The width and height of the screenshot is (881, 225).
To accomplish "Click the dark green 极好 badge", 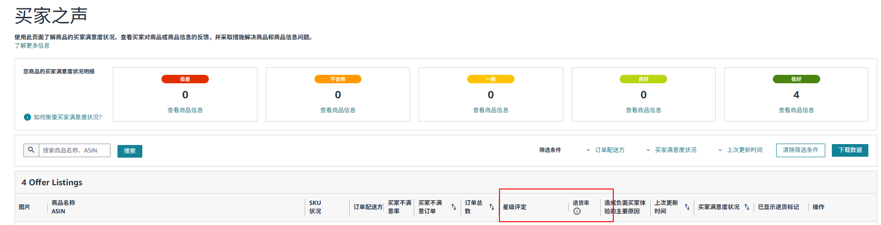I will 796,79.
